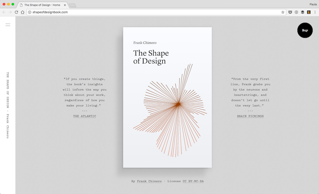Image resolution: width=319 pixels, height=194 pixels.
Task: Minimize the browser window with yellow button
Action: pos(8,4)
